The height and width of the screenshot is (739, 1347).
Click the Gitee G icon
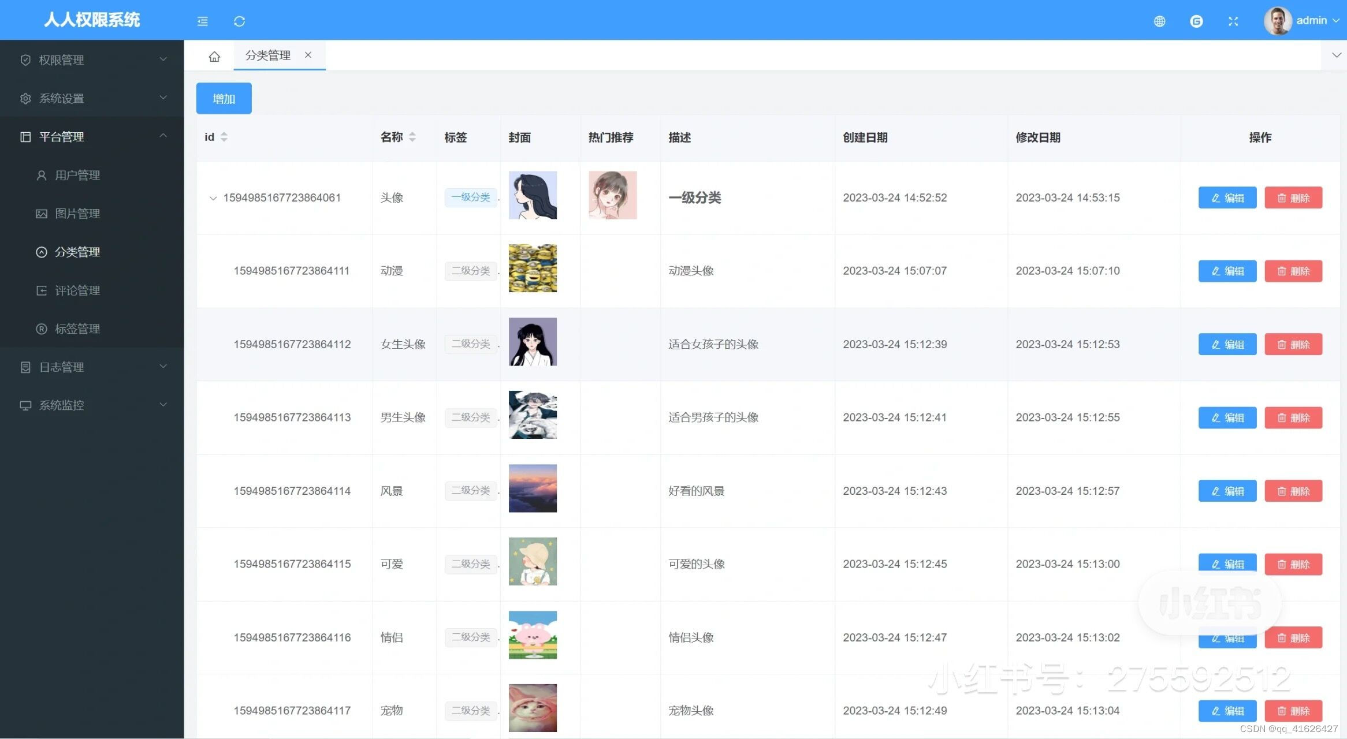[x=1196, y=21]
